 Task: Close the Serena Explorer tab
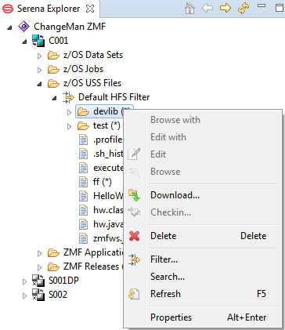click(x=90, y=9)
